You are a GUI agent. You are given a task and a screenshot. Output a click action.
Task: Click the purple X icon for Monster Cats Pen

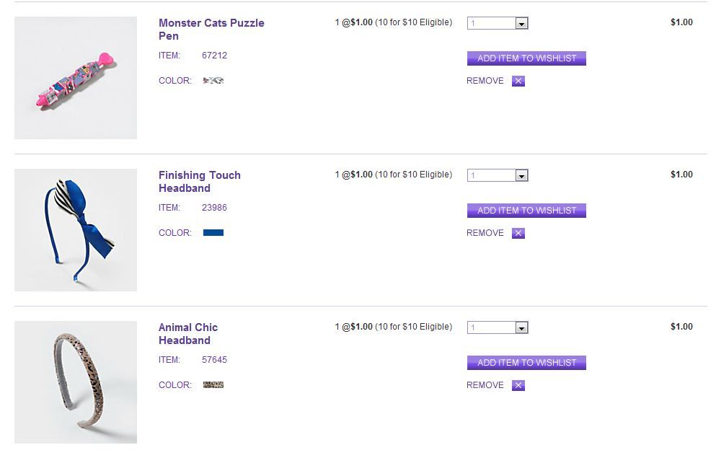[x=518, y=81]
